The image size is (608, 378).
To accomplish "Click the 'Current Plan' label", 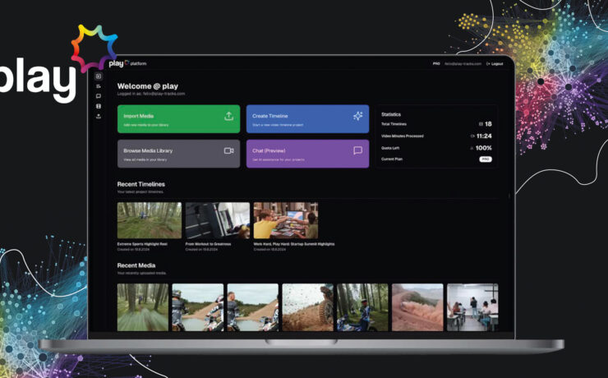I will (392, 159).
